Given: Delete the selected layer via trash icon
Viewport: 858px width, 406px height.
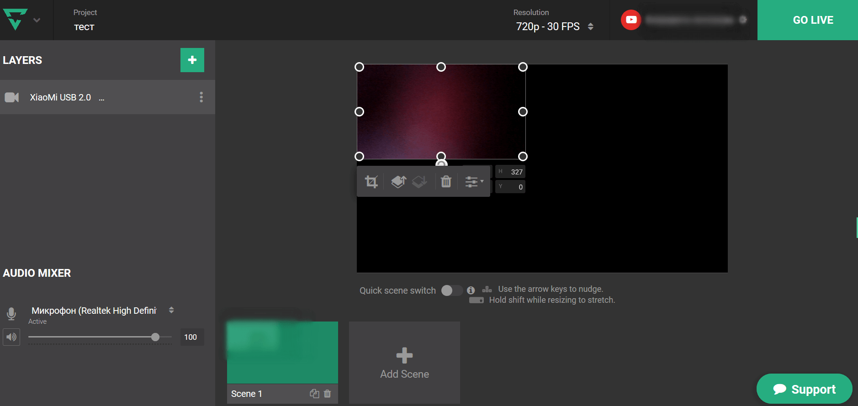Looking at the screenshot, I should coord(446,182).
